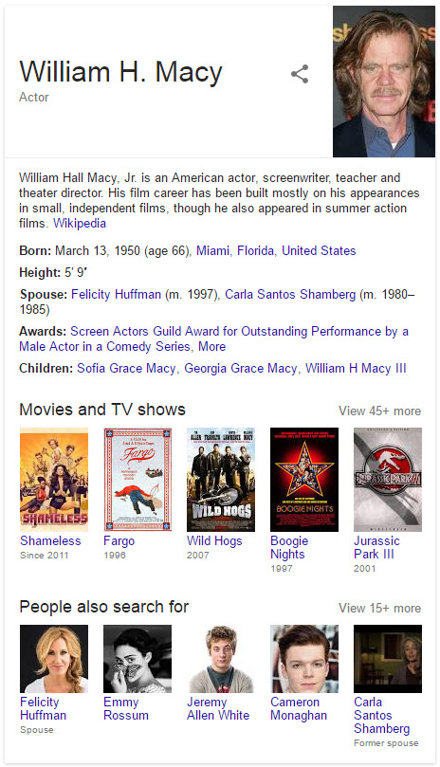The height and width of the screenshot is (767, 440).
Task: Open Jeremy Allen White's photo
Action: [x=221, y=658]
